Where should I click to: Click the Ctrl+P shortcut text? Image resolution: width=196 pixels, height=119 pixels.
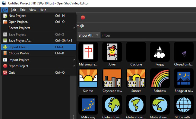59,53
